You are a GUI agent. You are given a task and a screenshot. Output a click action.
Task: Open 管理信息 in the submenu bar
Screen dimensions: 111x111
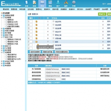coord(14,9)
